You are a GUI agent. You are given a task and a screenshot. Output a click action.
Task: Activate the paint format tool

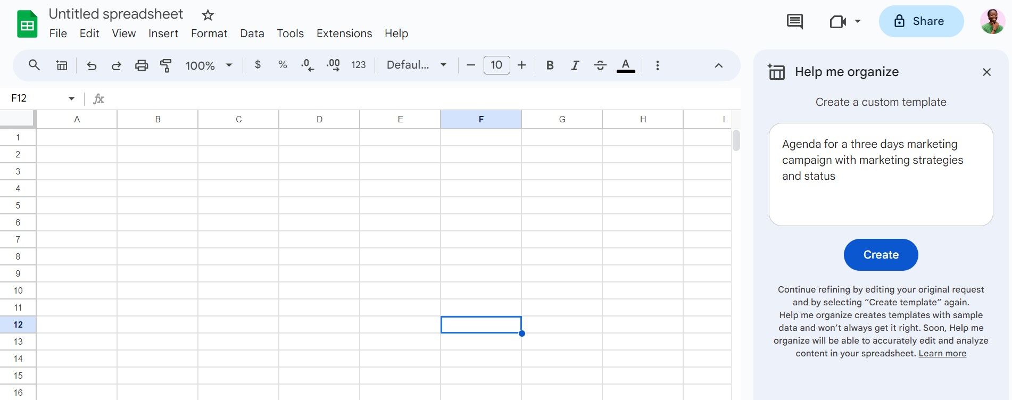(166, 65)
